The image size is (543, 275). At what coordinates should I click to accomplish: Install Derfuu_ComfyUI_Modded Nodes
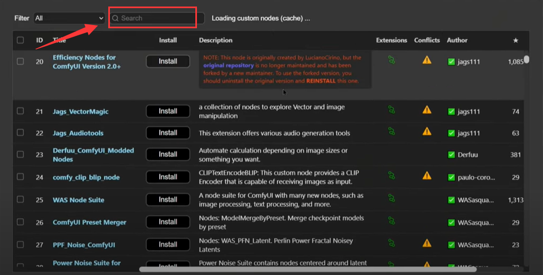point(168,154)
